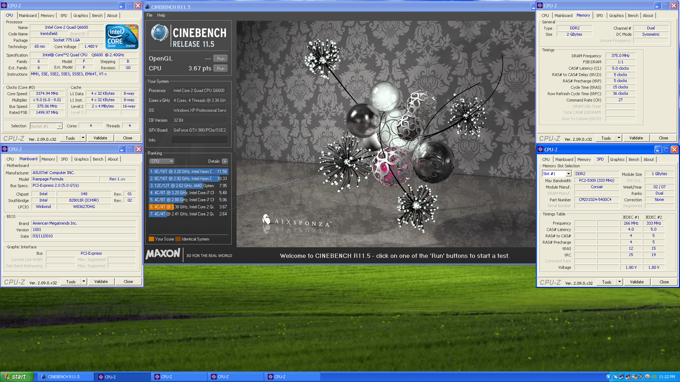Screen dimensions: 680x382
Task: Click the Messenger tray icon
Action: pyautogui.click(x=634, y=377)
